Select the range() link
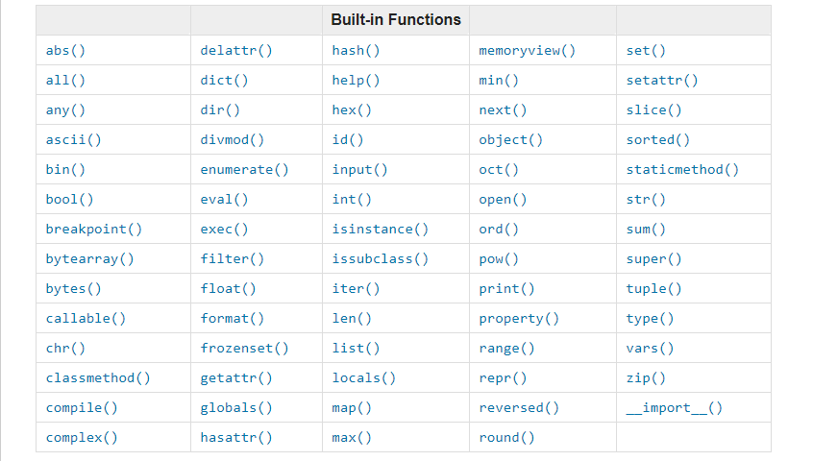This screenshot has height=461, width=813. click(506, 348)
